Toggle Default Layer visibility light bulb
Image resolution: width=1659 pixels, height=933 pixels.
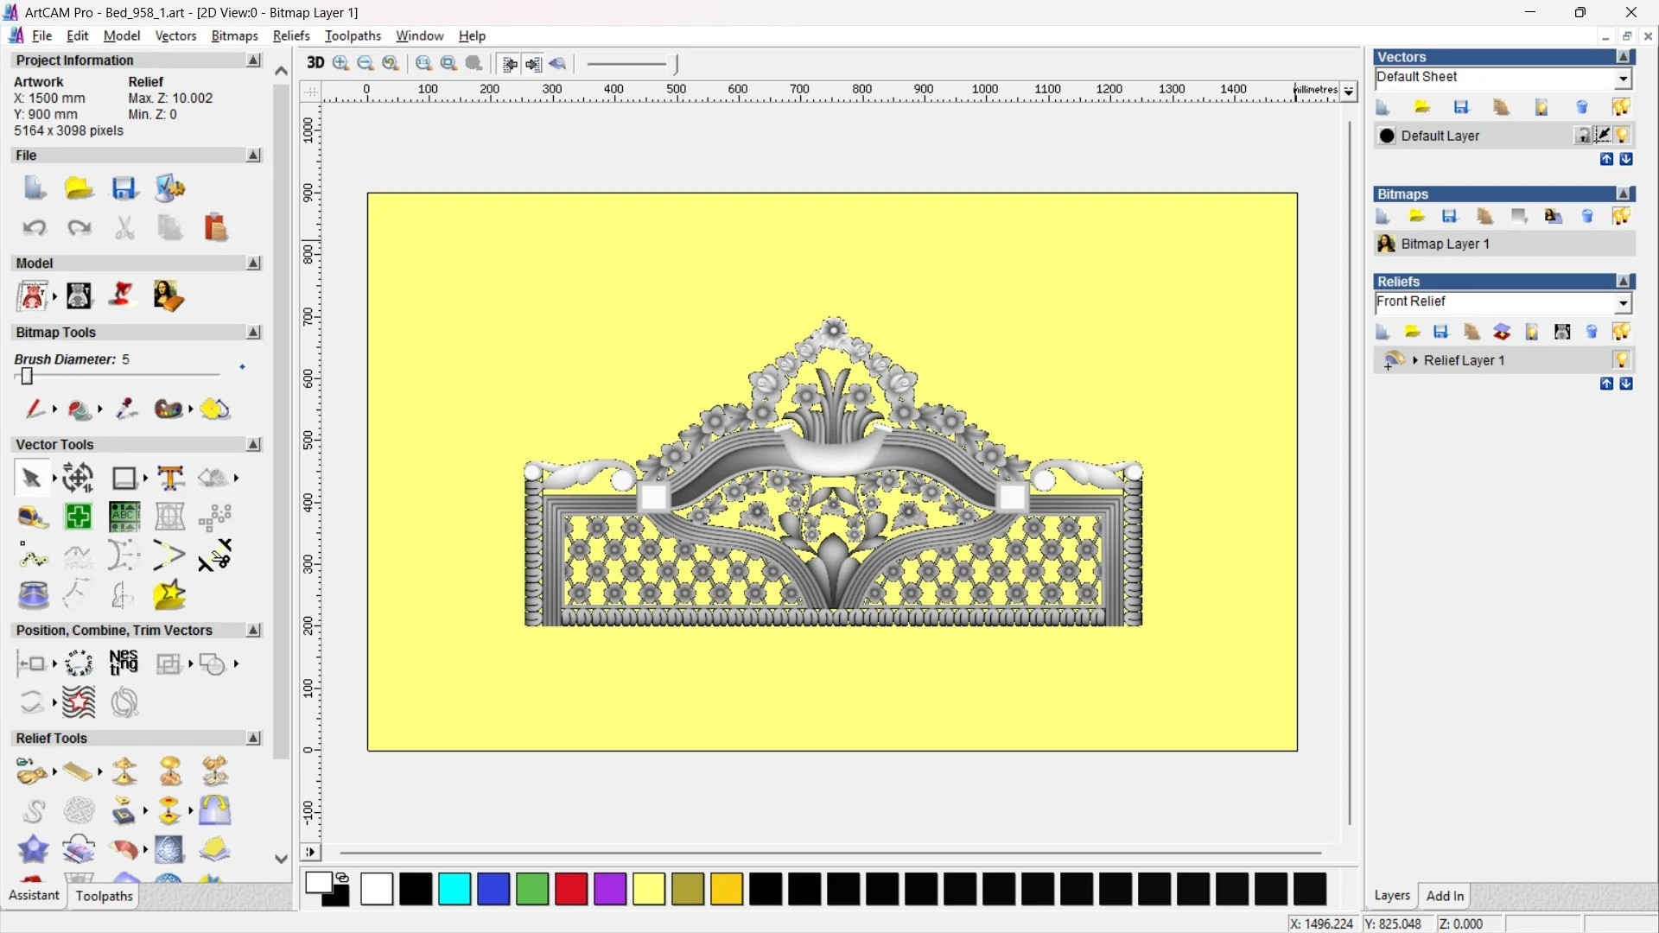[1622, 136]
